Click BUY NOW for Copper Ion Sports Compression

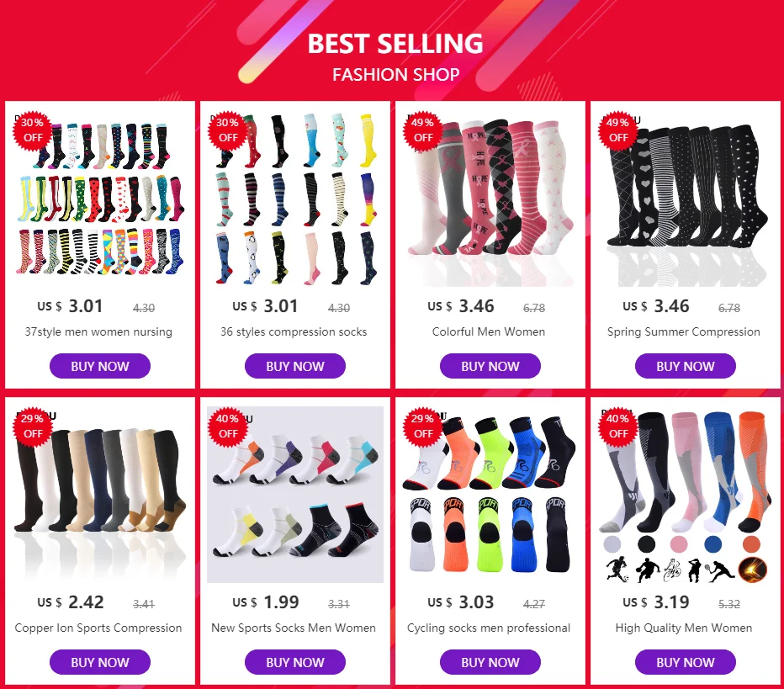(100, 662)
